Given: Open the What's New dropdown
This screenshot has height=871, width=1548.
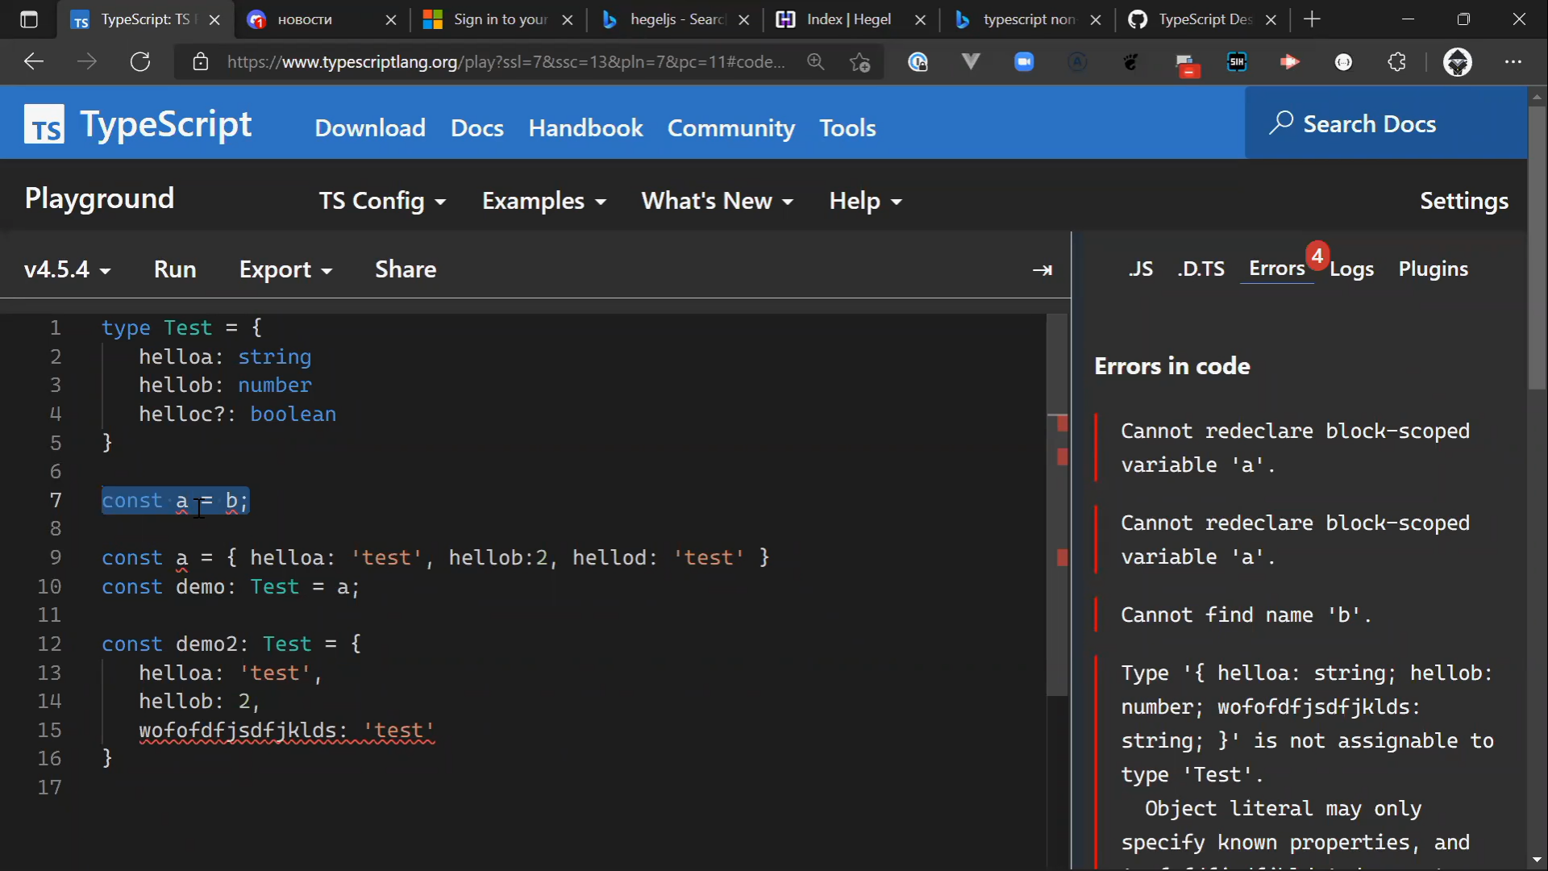Looking at the screenshot, I should (718, 201).
